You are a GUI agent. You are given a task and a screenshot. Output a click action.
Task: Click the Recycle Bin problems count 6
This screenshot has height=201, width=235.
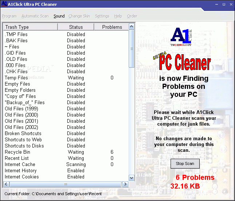112,152
